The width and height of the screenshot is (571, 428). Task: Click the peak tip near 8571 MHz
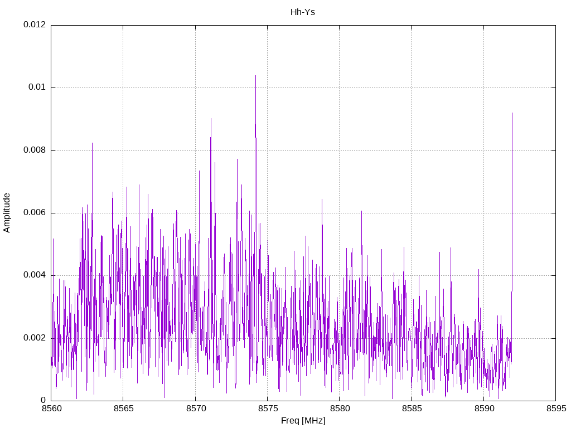(x=211, y=119)
